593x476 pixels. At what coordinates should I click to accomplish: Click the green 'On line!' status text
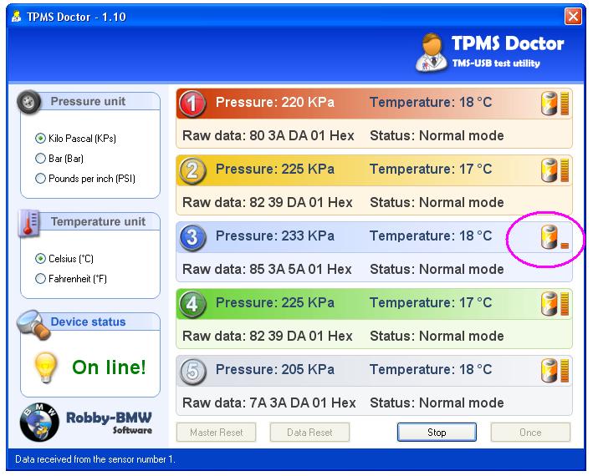109,367
